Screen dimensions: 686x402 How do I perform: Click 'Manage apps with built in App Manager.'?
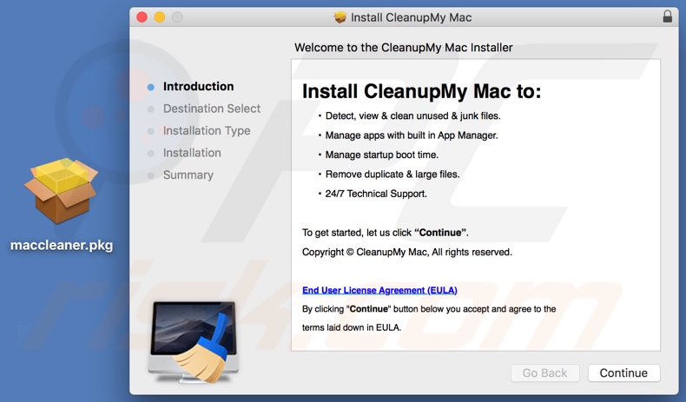(412, 135)
